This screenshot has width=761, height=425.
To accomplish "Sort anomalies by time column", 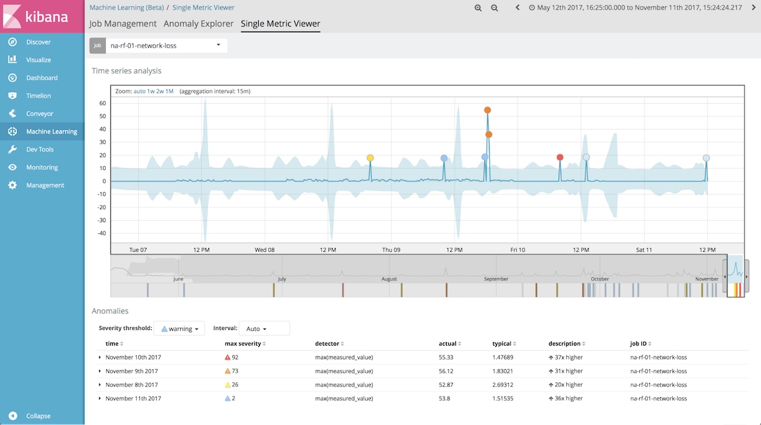I will coord(113,343).
